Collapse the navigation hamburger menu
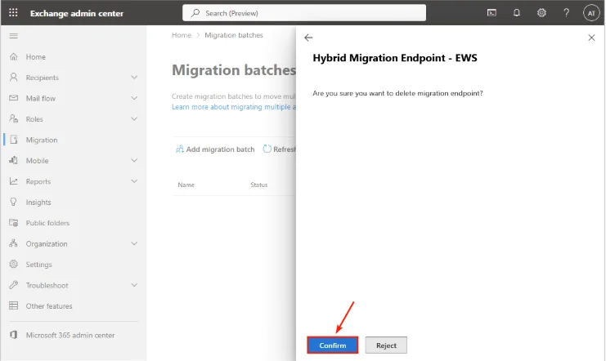The height and width of the screenshot is (361, 606). [x=13, y=36]
